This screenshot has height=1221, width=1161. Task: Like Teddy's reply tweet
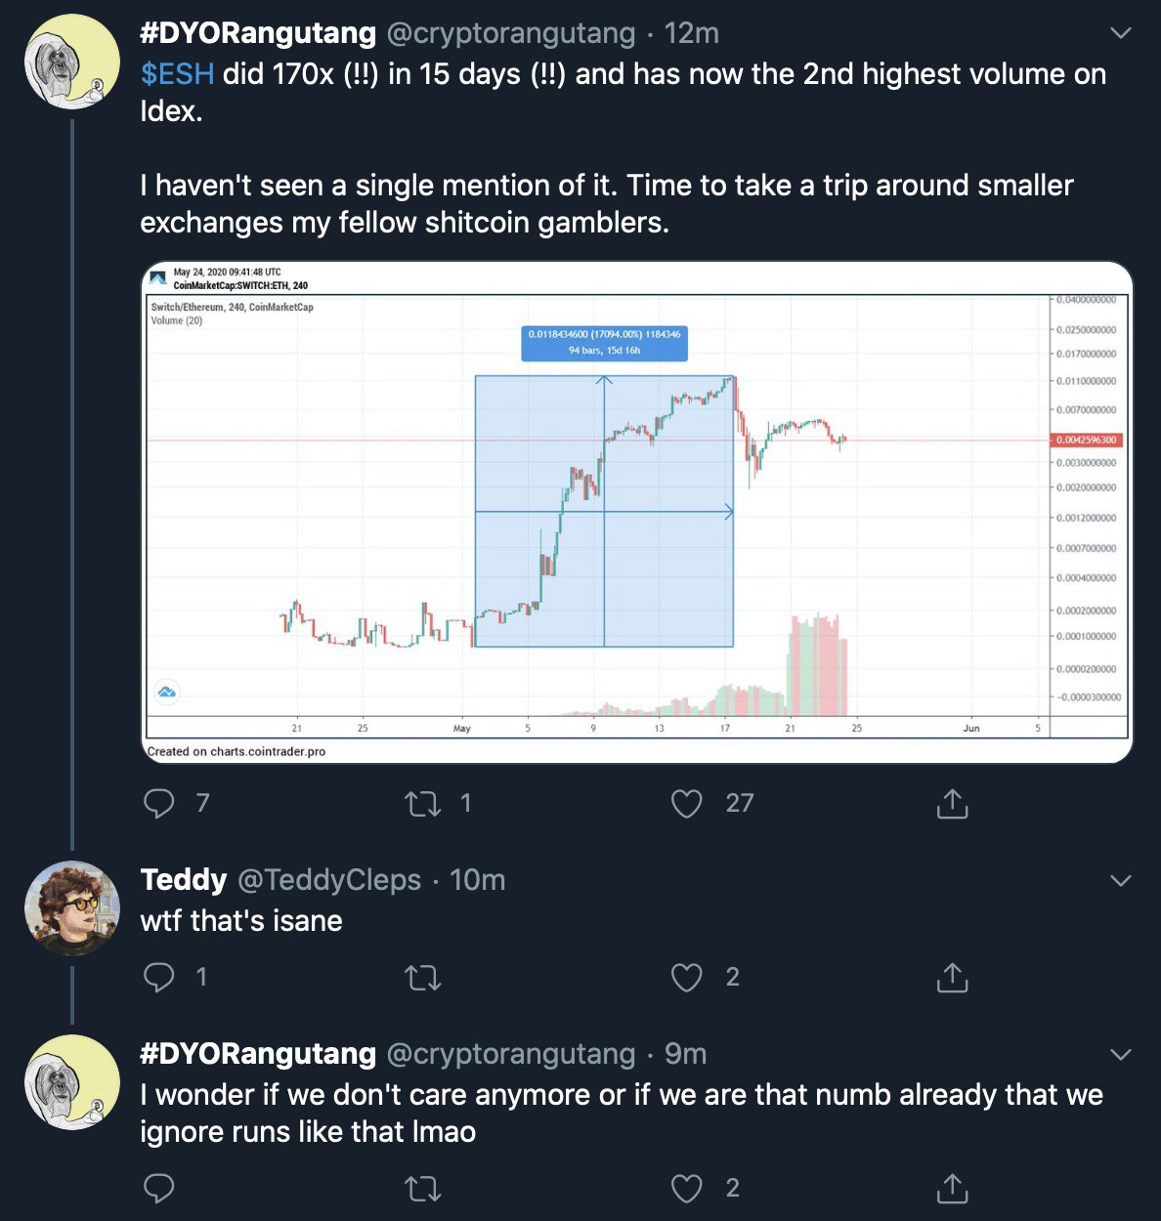pyautogui.click(x=686, y=977)
